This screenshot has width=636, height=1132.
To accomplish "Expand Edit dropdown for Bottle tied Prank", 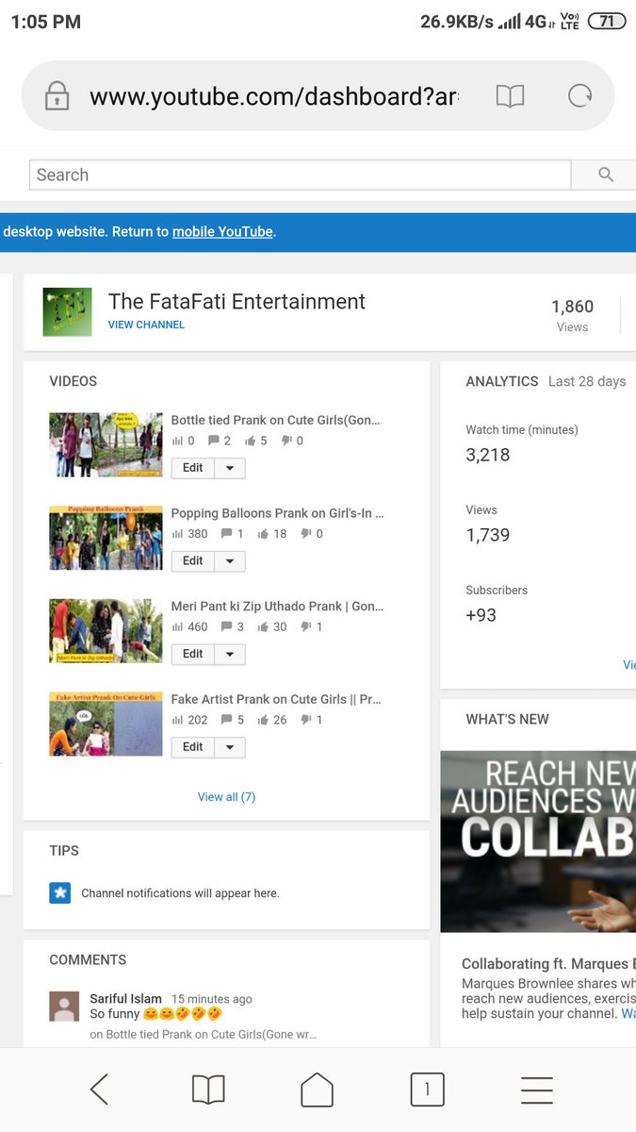I will [x=230, y=468].
